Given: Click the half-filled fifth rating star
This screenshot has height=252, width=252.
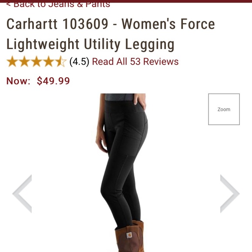Looking at the screenshot, I should click(x=60, y=61).
